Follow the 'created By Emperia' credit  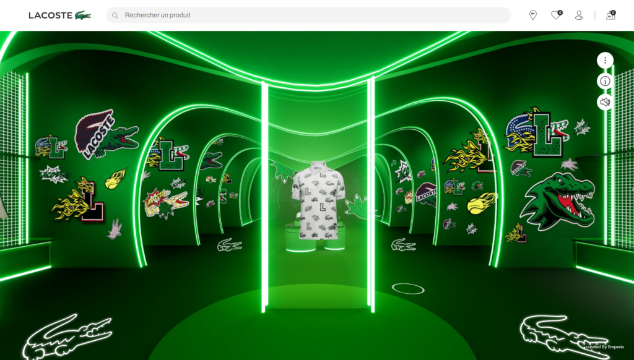(x=604, y=346)
